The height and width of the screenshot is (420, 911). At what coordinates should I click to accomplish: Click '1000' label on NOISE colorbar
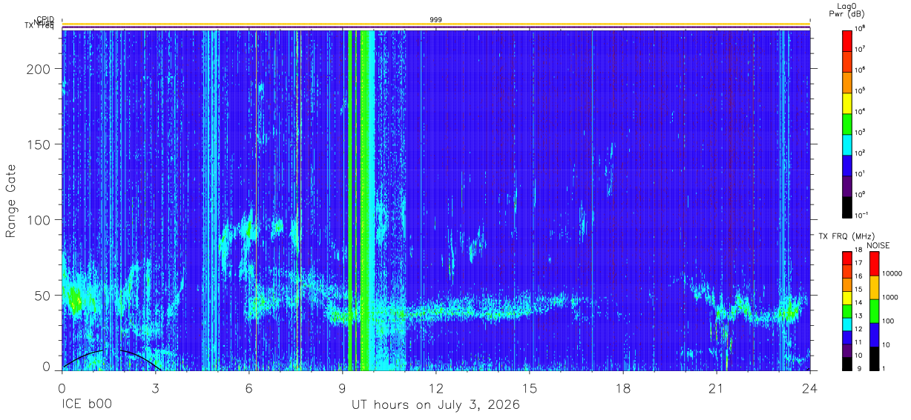point(890,297)
